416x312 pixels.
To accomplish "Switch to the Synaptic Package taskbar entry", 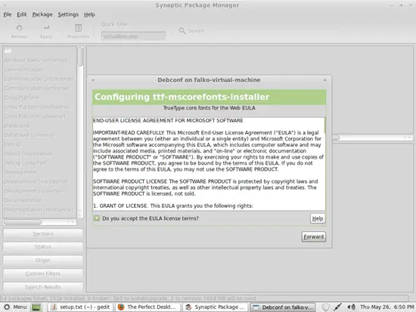I will click(215, 307).
